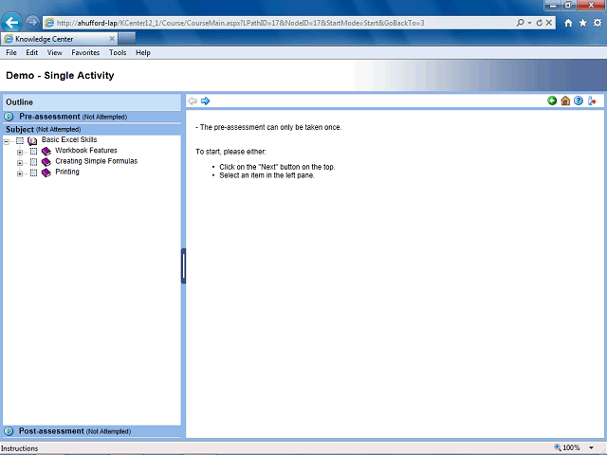Toggle the Printing status box
This screenshot has height=455, width=607.
[34, 173]
